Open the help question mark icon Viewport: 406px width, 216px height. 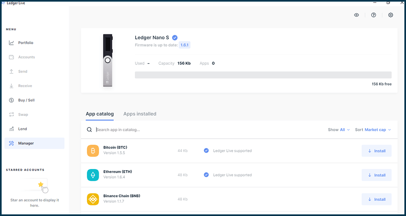[x=374, y=15]
